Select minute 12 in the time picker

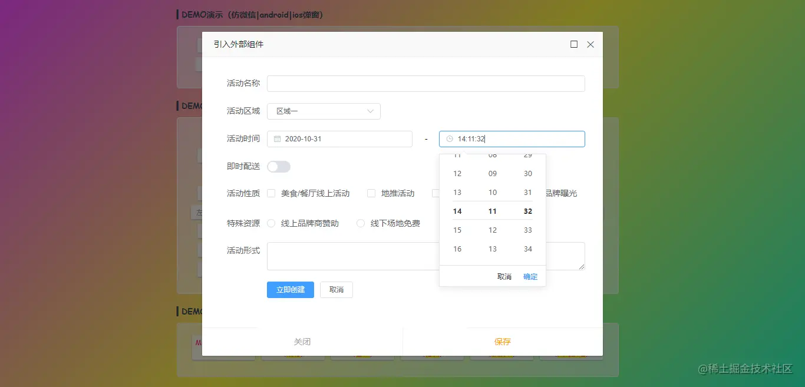pos(493,230)
